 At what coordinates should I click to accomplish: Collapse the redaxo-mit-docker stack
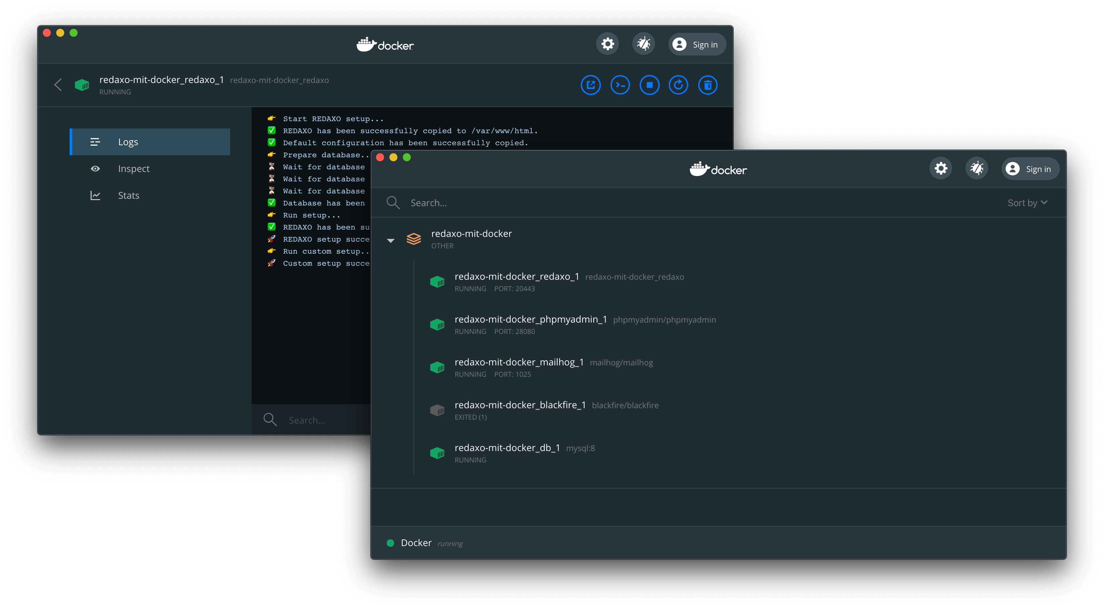coord(390,241)
